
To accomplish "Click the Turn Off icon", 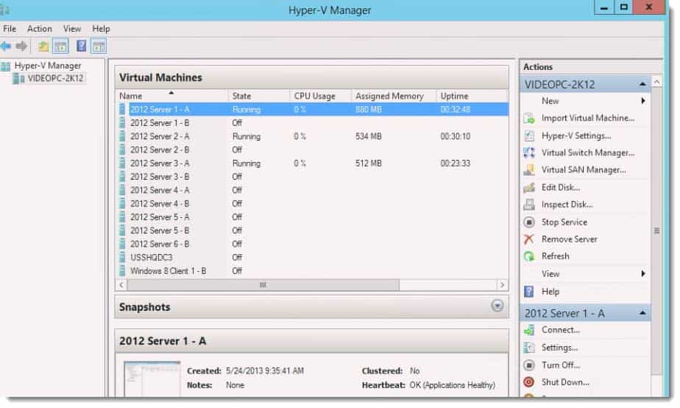I will coord(529,365).
